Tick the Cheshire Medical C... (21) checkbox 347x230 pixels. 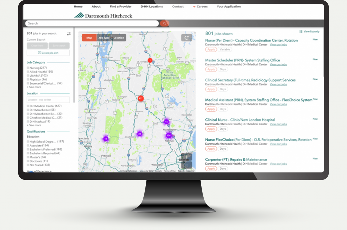click(x=28, y=118)
